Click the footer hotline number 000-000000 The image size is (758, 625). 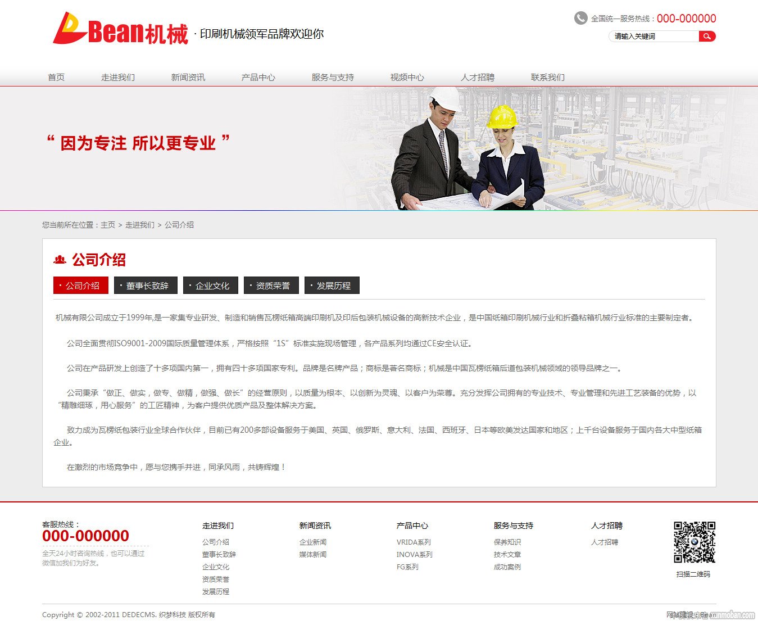click(85, 536)
